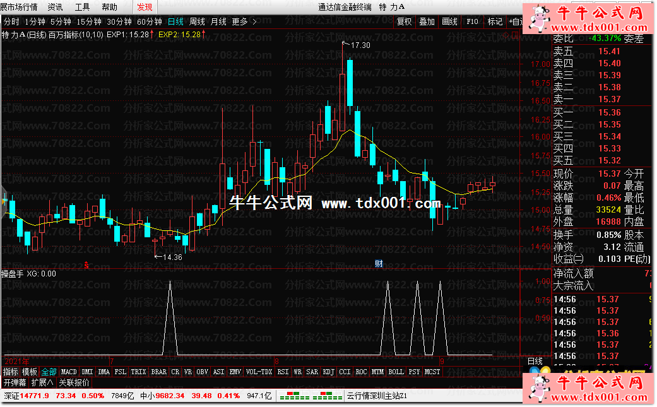Click the 叠加 overlay button
The image size is (657, 407).
(x=427, y=21)
